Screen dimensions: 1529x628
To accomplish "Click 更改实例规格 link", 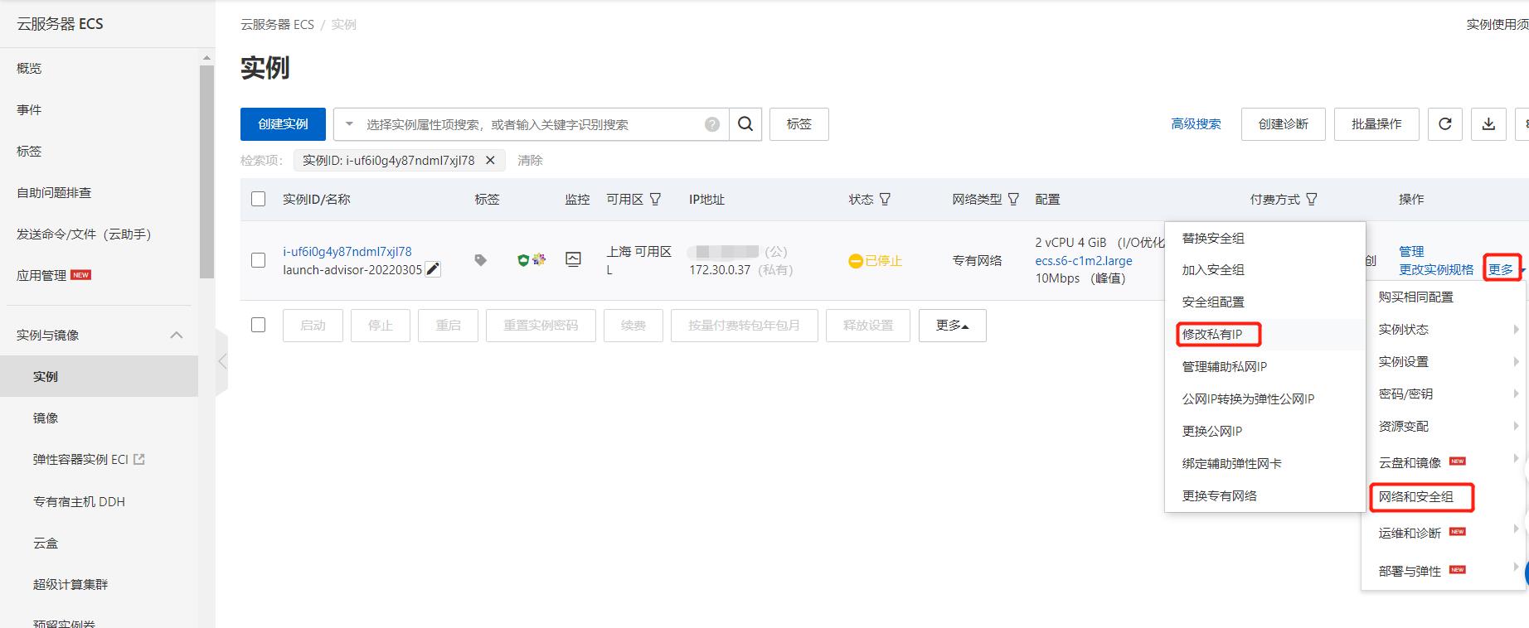I will click(1436, 269).
